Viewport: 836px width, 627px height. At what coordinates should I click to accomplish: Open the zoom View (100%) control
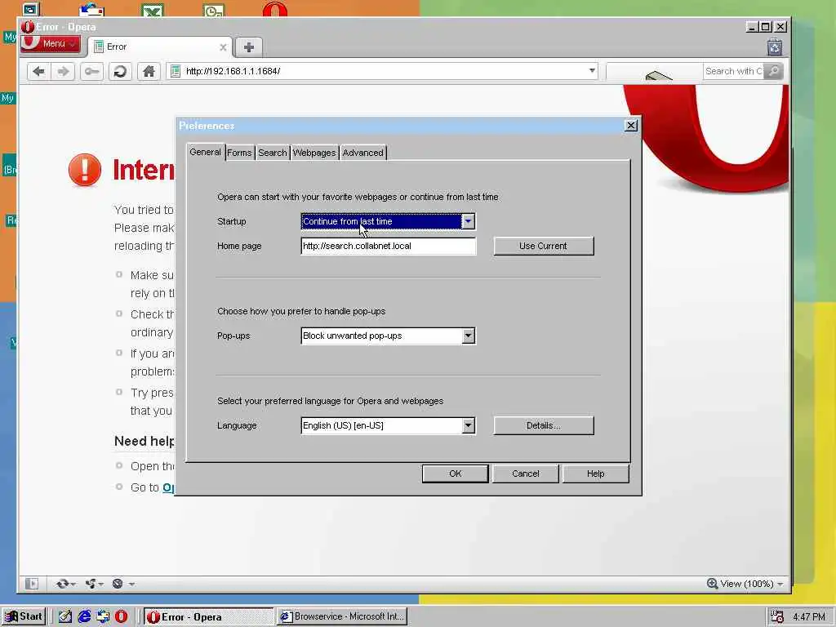point(745,584)
